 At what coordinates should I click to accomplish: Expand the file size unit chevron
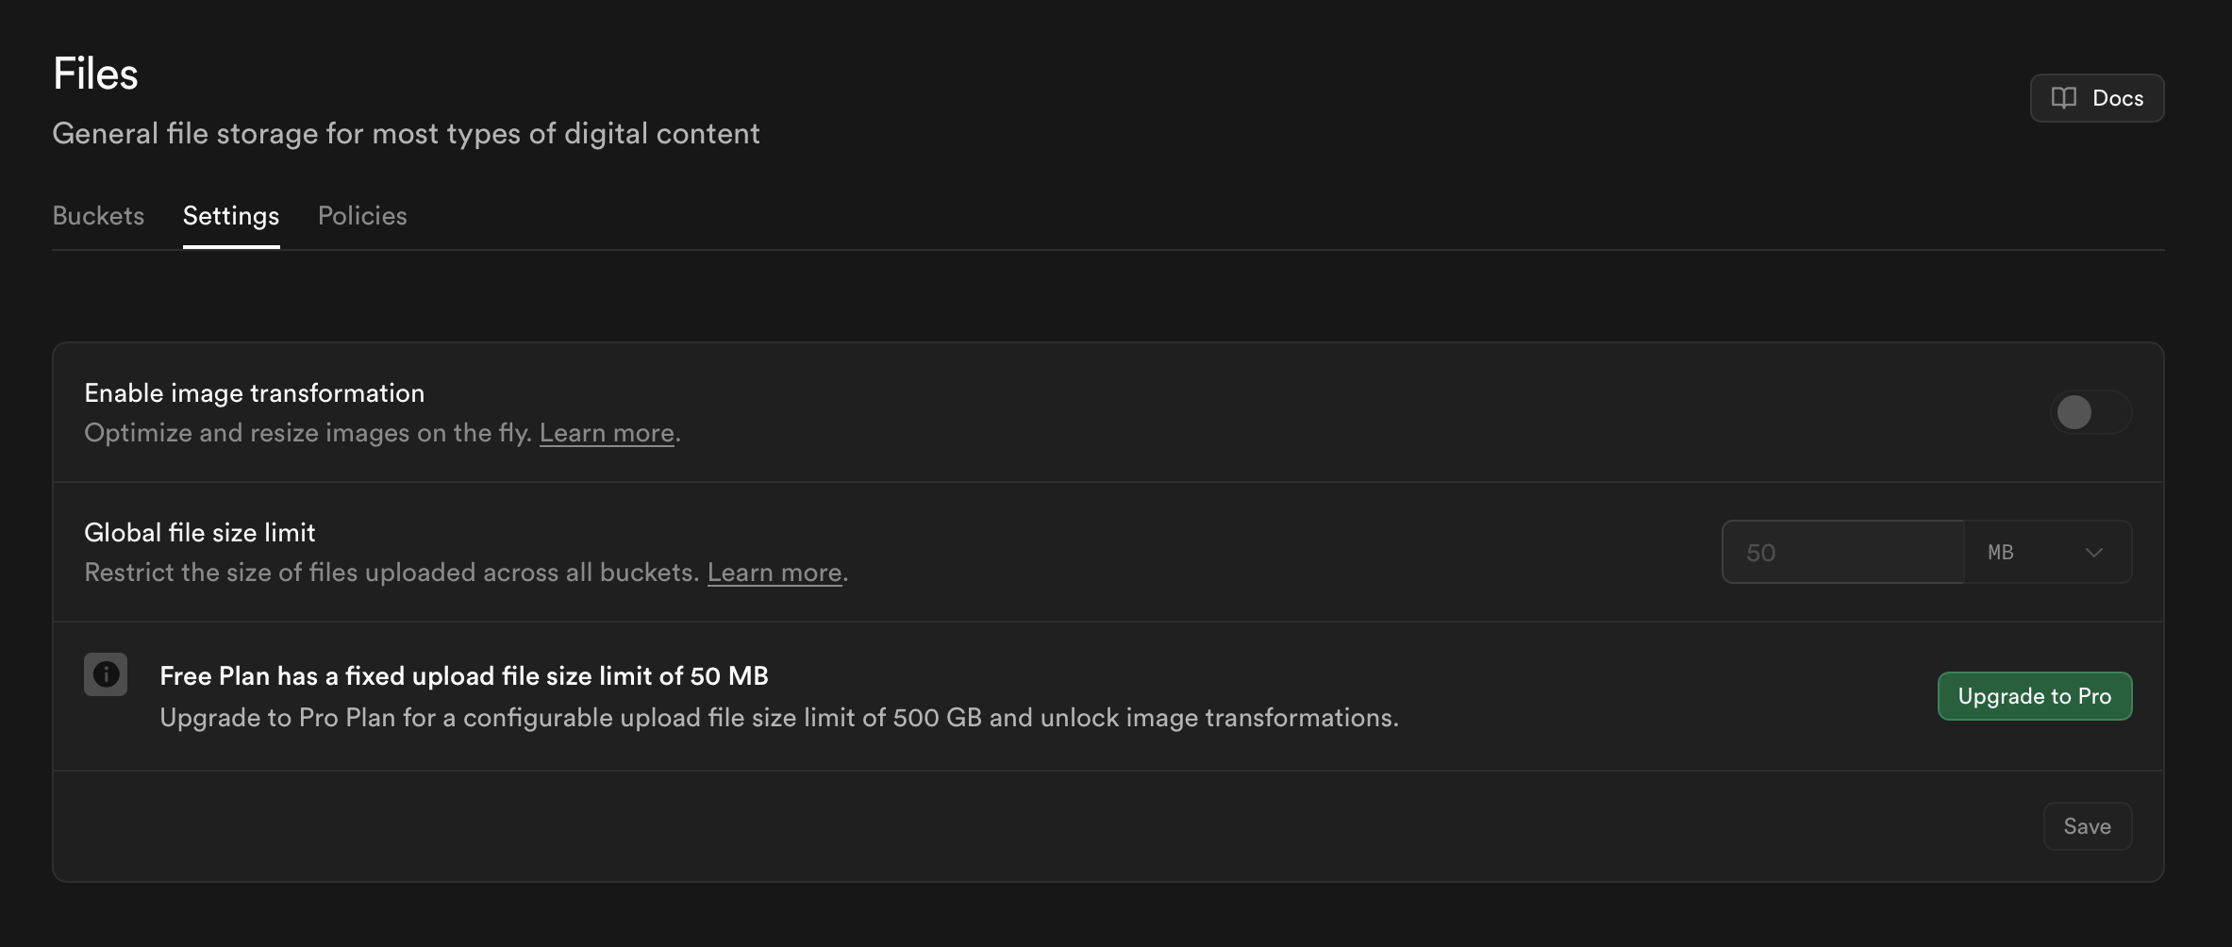(2094, 553)
